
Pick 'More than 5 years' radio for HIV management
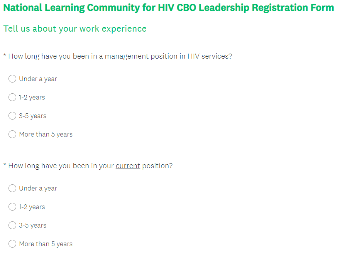pyautogui.click(x=12, y=134)
